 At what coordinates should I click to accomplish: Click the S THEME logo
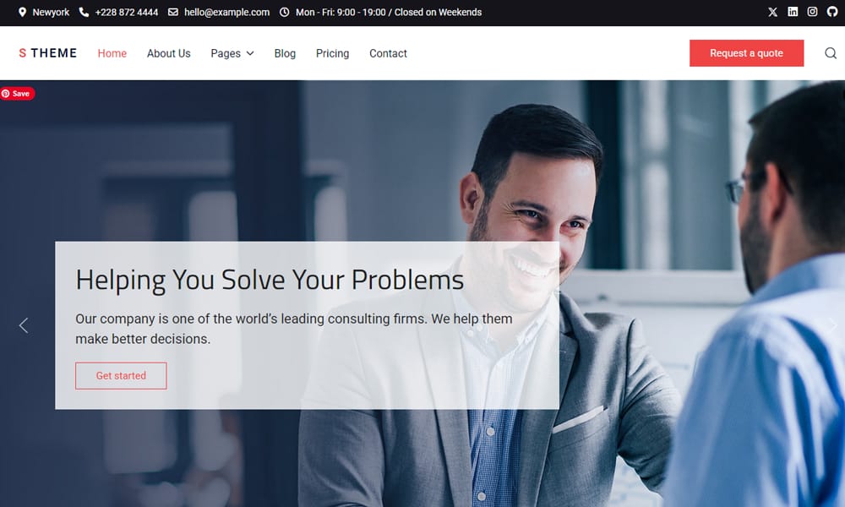click(x=48, y=52)
